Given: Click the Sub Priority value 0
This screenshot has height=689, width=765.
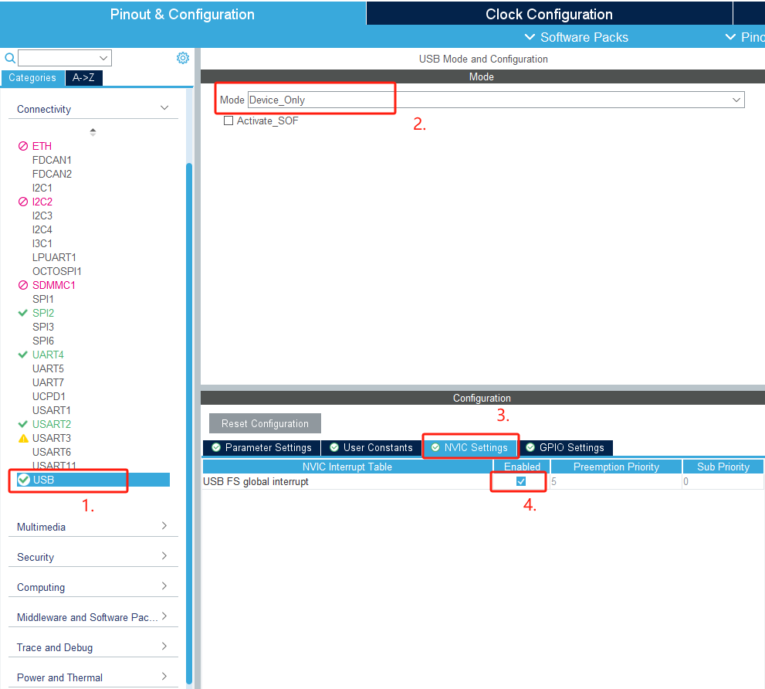Looking at the screenshot, I should [x=685, y=481].
